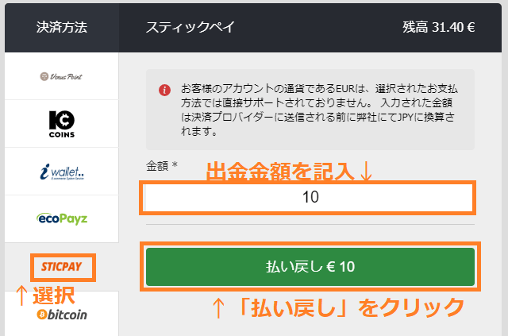
Task: Click the orange up arrow beside 選択
Action: point(21,295)
